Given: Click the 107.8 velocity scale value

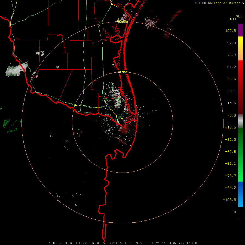Looking at the screenshot, I should tap(231, 30).
